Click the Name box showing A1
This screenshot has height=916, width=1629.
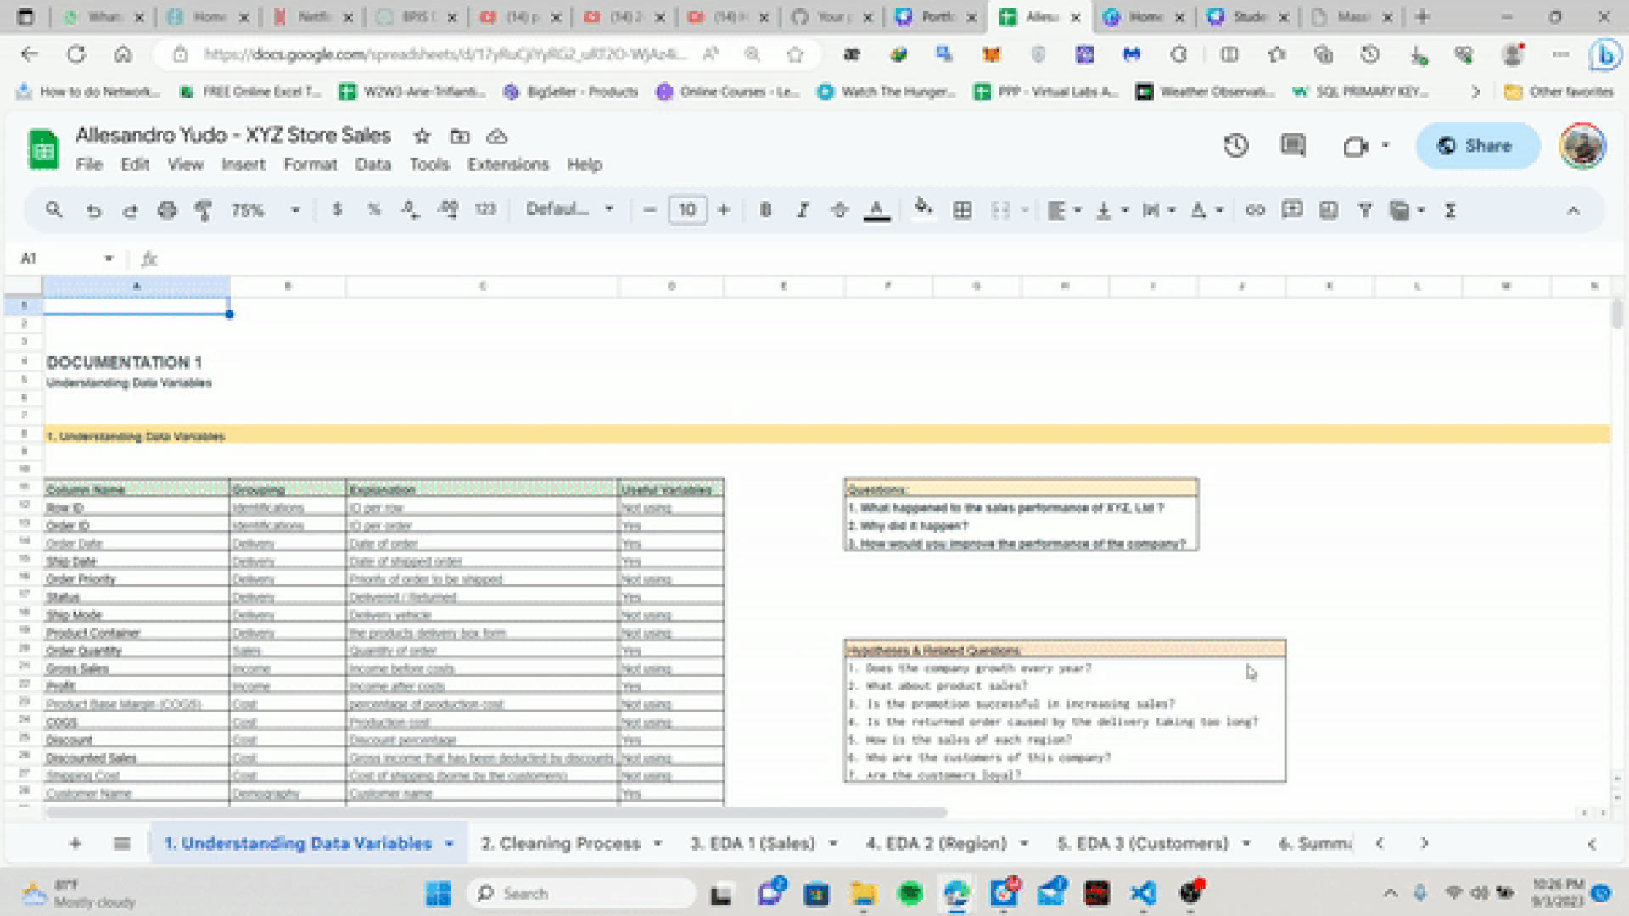pyautogui.click(x=65, y=258)
